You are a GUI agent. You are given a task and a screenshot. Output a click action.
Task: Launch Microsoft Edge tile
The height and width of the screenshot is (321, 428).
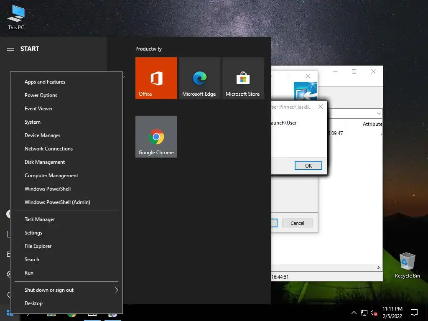click(x=199, y=78)
